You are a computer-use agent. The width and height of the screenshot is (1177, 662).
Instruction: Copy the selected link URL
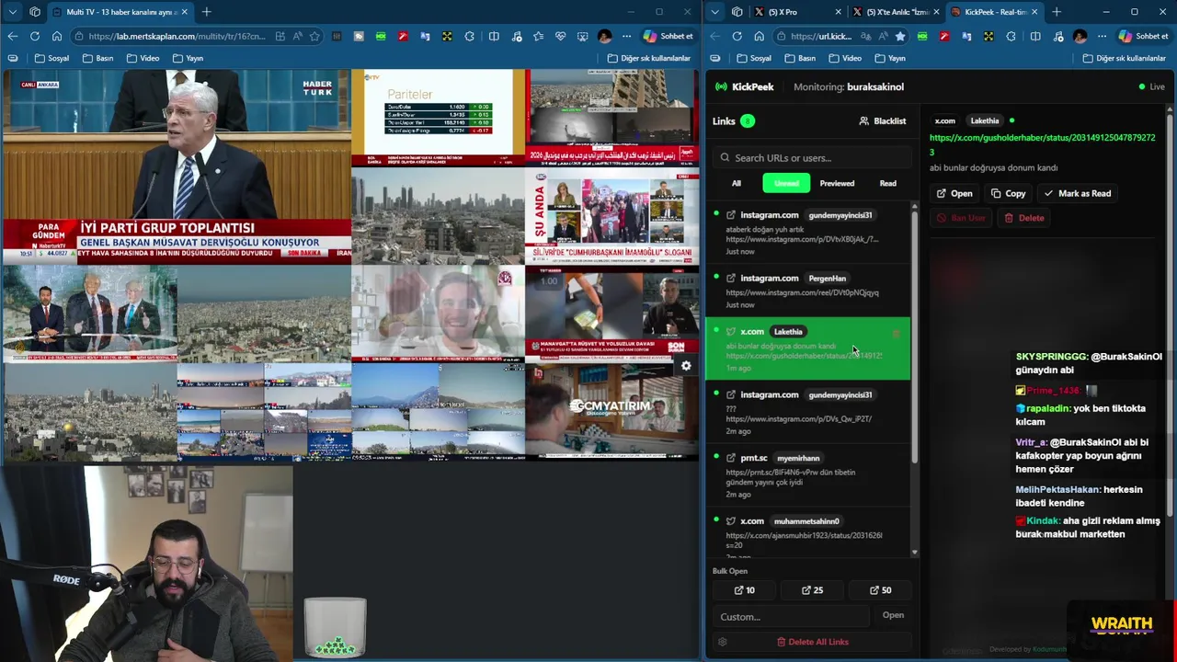1008,194
